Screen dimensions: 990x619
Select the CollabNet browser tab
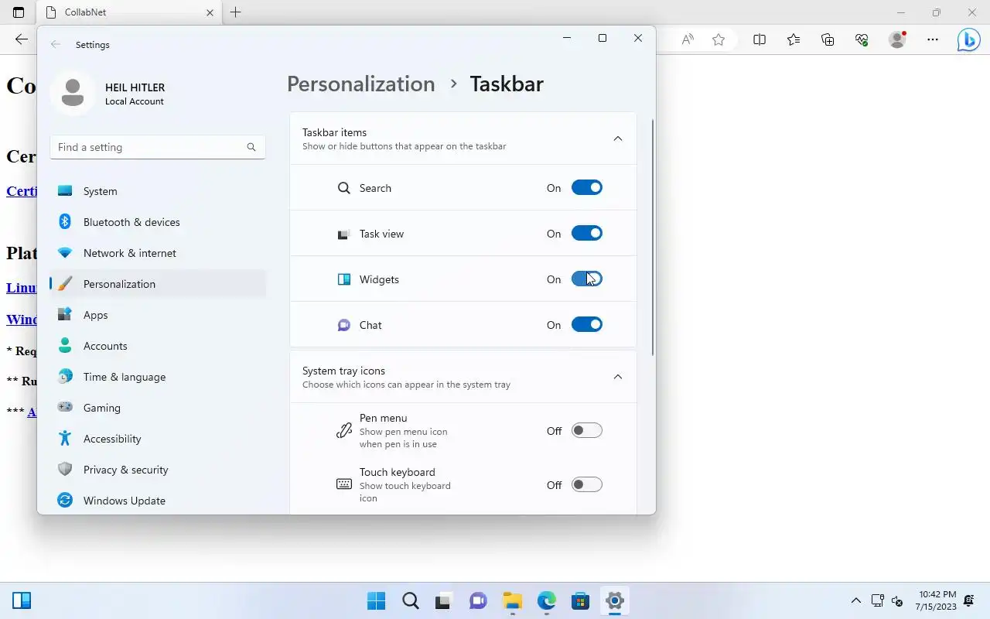pyautogui.click(x=130, y=12)
